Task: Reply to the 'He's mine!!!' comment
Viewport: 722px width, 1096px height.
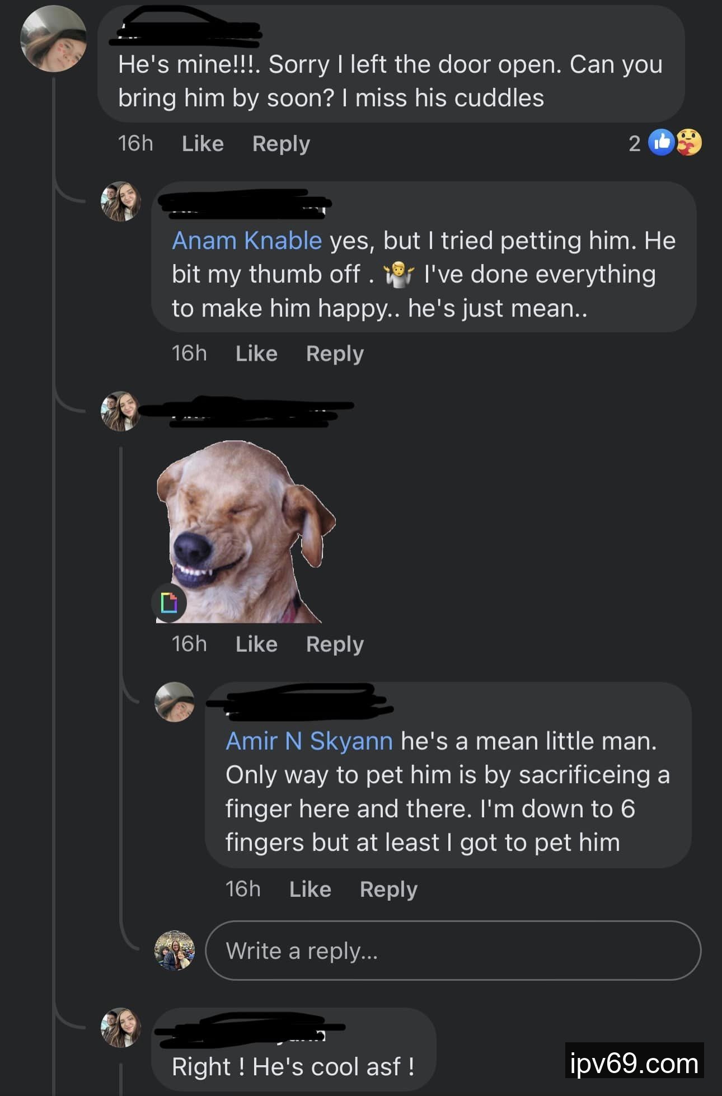Action: click(x=281, y=144)
